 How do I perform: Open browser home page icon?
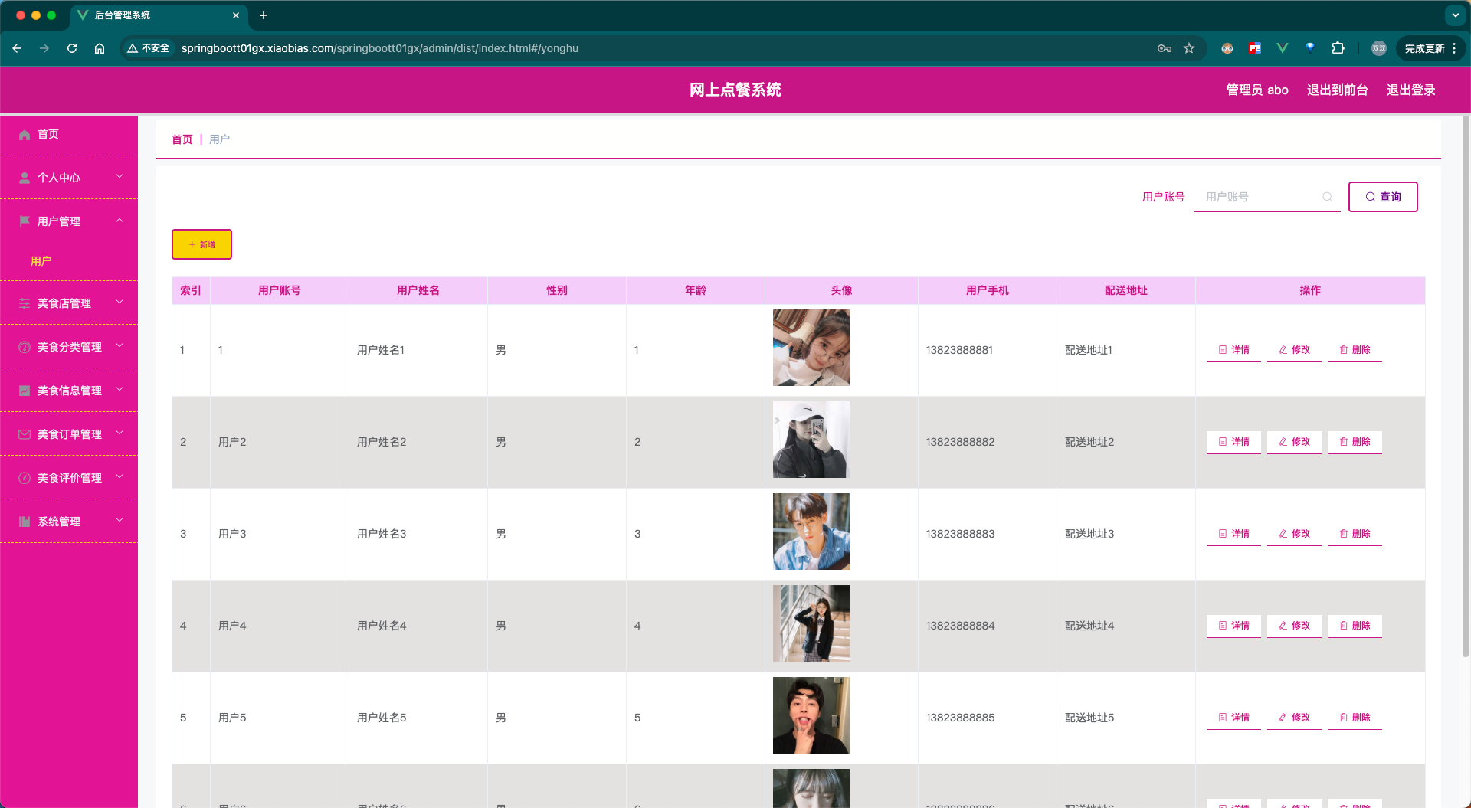tap(100, 48)
